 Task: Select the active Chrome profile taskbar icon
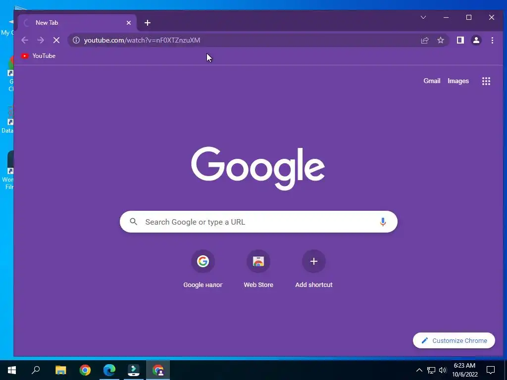point(158,370)
